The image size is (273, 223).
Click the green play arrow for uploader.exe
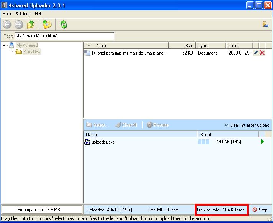(x=262, y=142)
